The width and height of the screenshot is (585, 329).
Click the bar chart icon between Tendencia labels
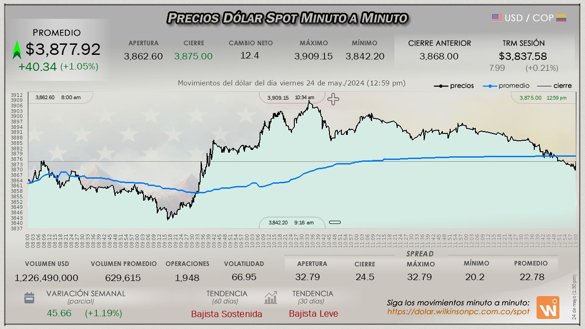tap(271, 298)
